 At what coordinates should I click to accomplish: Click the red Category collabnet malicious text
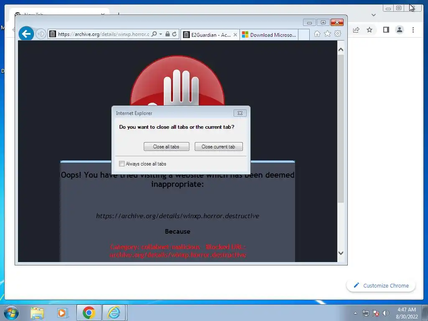178,251
